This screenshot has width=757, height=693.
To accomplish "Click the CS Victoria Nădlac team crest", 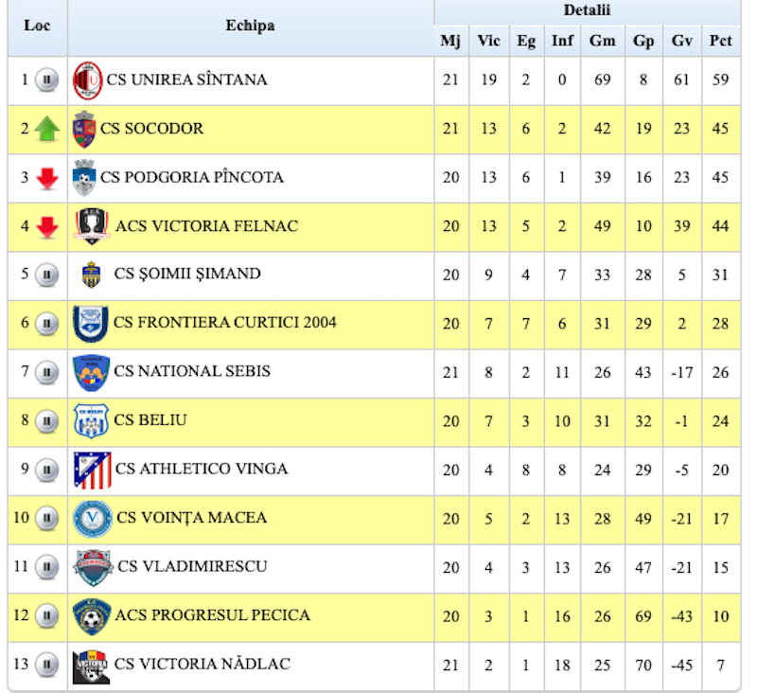I will point(91,666).
